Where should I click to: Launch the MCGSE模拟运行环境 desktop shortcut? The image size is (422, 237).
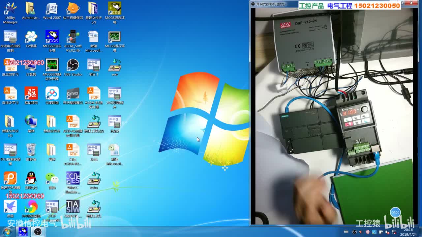click(52, 70)
